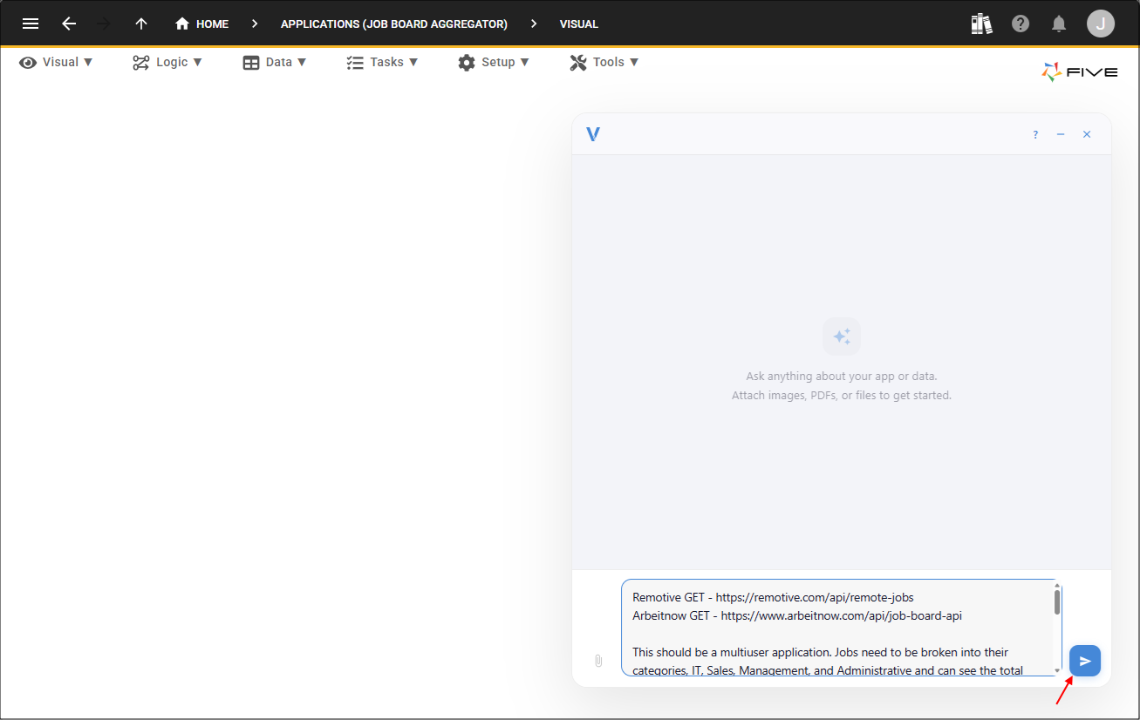Go back with the left arrow

click(x=69, y=24)
